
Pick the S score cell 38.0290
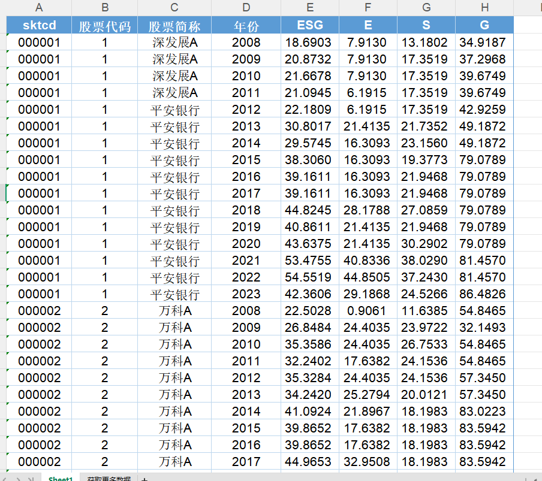point(426,261)
